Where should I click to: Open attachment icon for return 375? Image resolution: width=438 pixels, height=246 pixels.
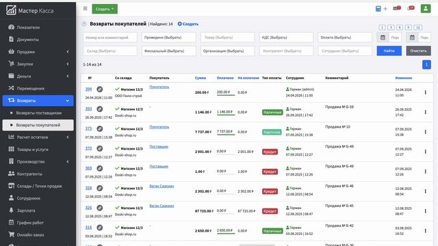tap(100, 129)
